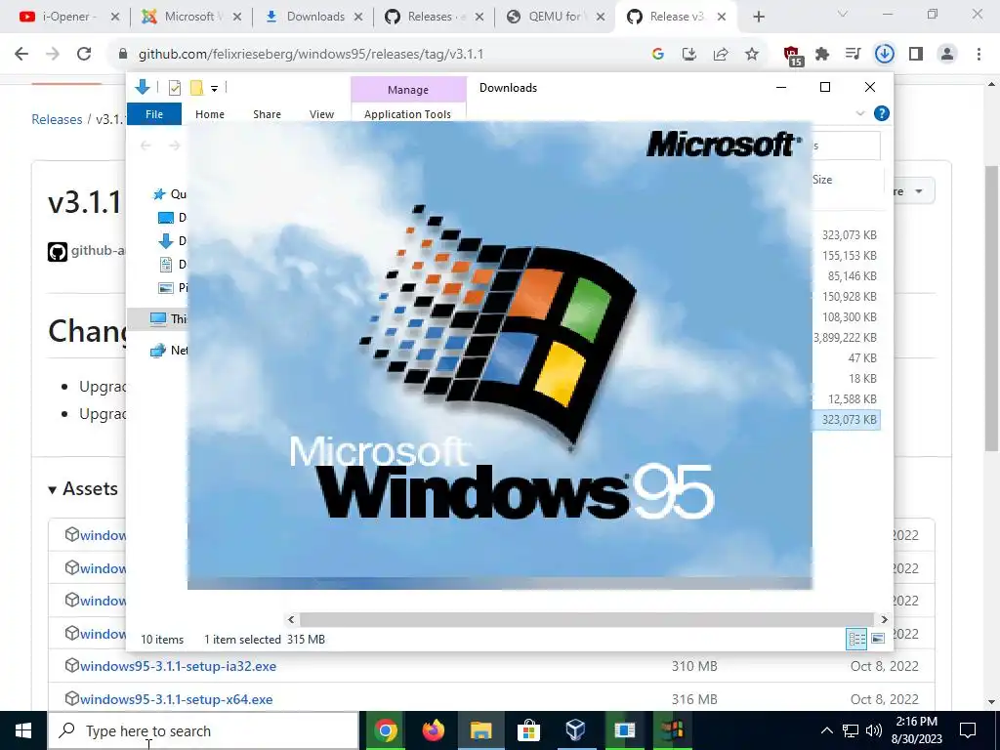Open Chrome three-dot menu
Screen dimensions: 1000x750
pyautogui.click(x=979, y=55)
